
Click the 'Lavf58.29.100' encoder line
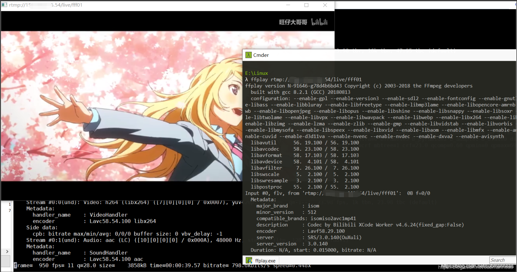301,231
